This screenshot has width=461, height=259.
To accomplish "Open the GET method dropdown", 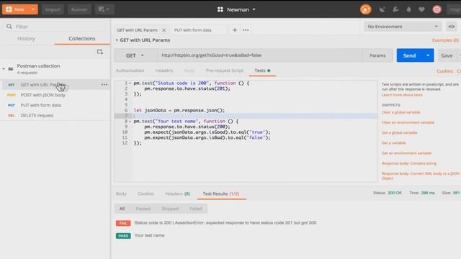I will [135, 55].
